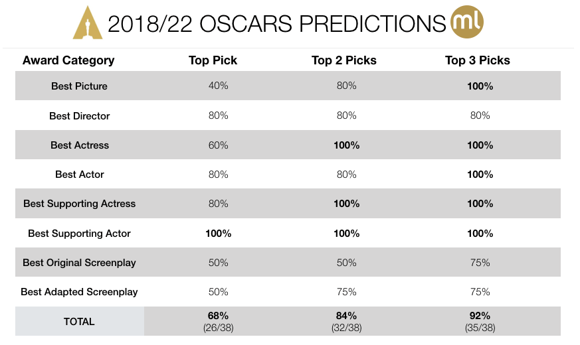
Task: Click the Best Supporting Actor row label
Action: [79, 234]
